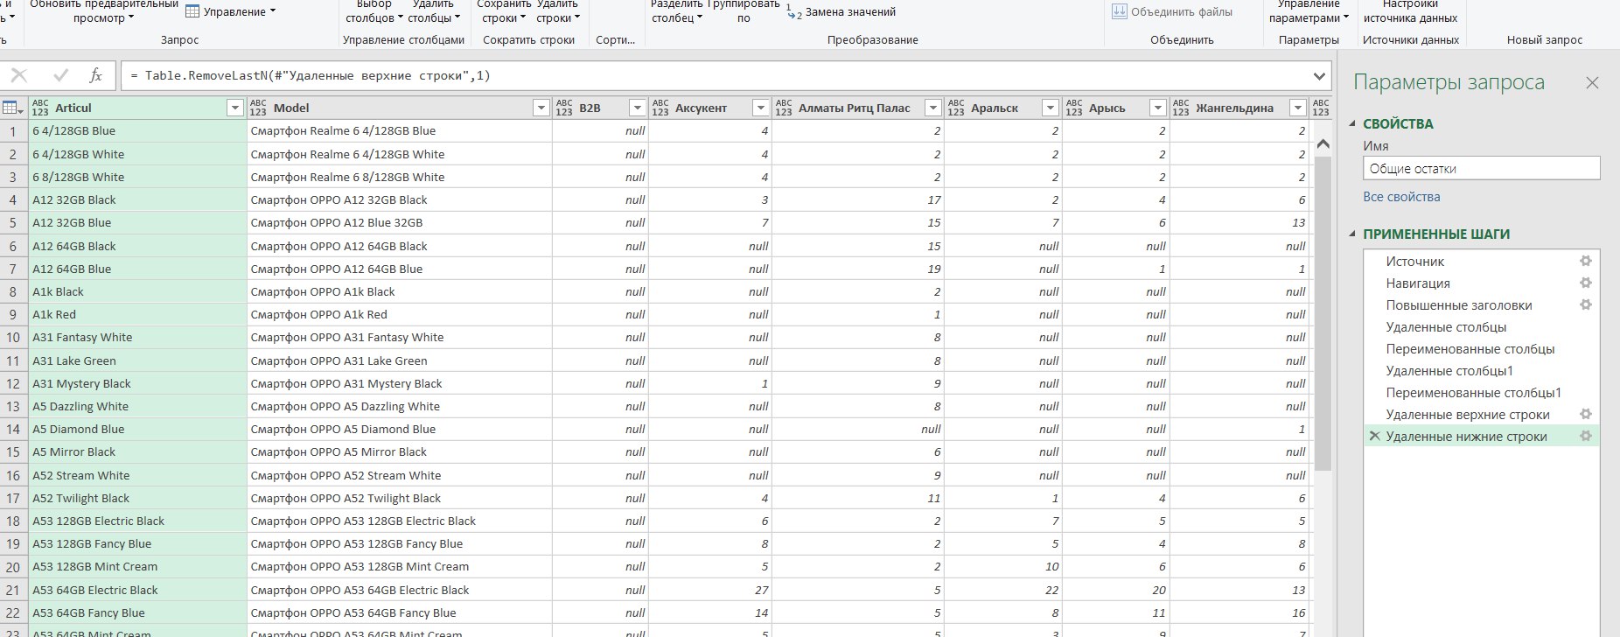Open the Все свойства link
The height and width of the screenshot is (637, 1620).
[x=1401, y=197]
